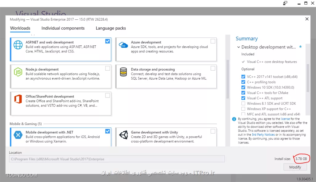This screenshot has height=182, width=316.
Task: Uncheck ASP.NET and web development workload
Action: click(108, 41)
